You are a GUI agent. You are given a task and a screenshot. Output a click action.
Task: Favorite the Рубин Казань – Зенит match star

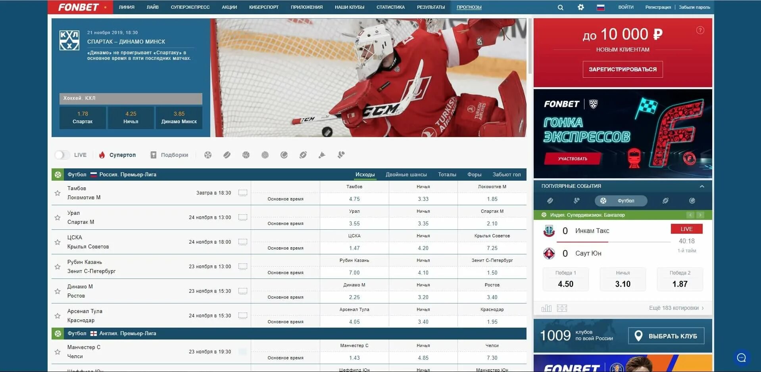pyautogui.click(x=58, y=267)
